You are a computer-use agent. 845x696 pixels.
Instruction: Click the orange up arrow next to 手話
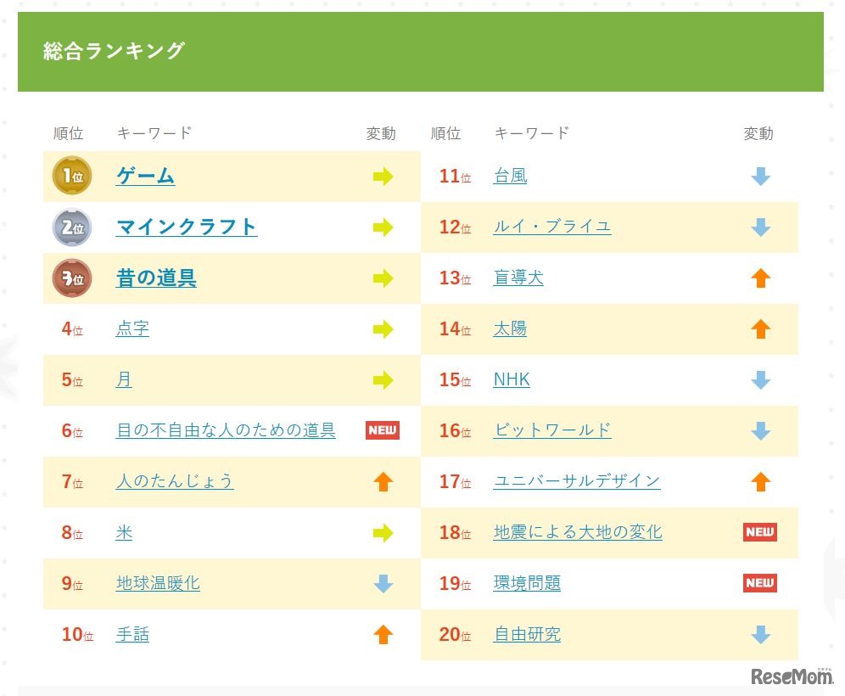click(x=383, y=634)
